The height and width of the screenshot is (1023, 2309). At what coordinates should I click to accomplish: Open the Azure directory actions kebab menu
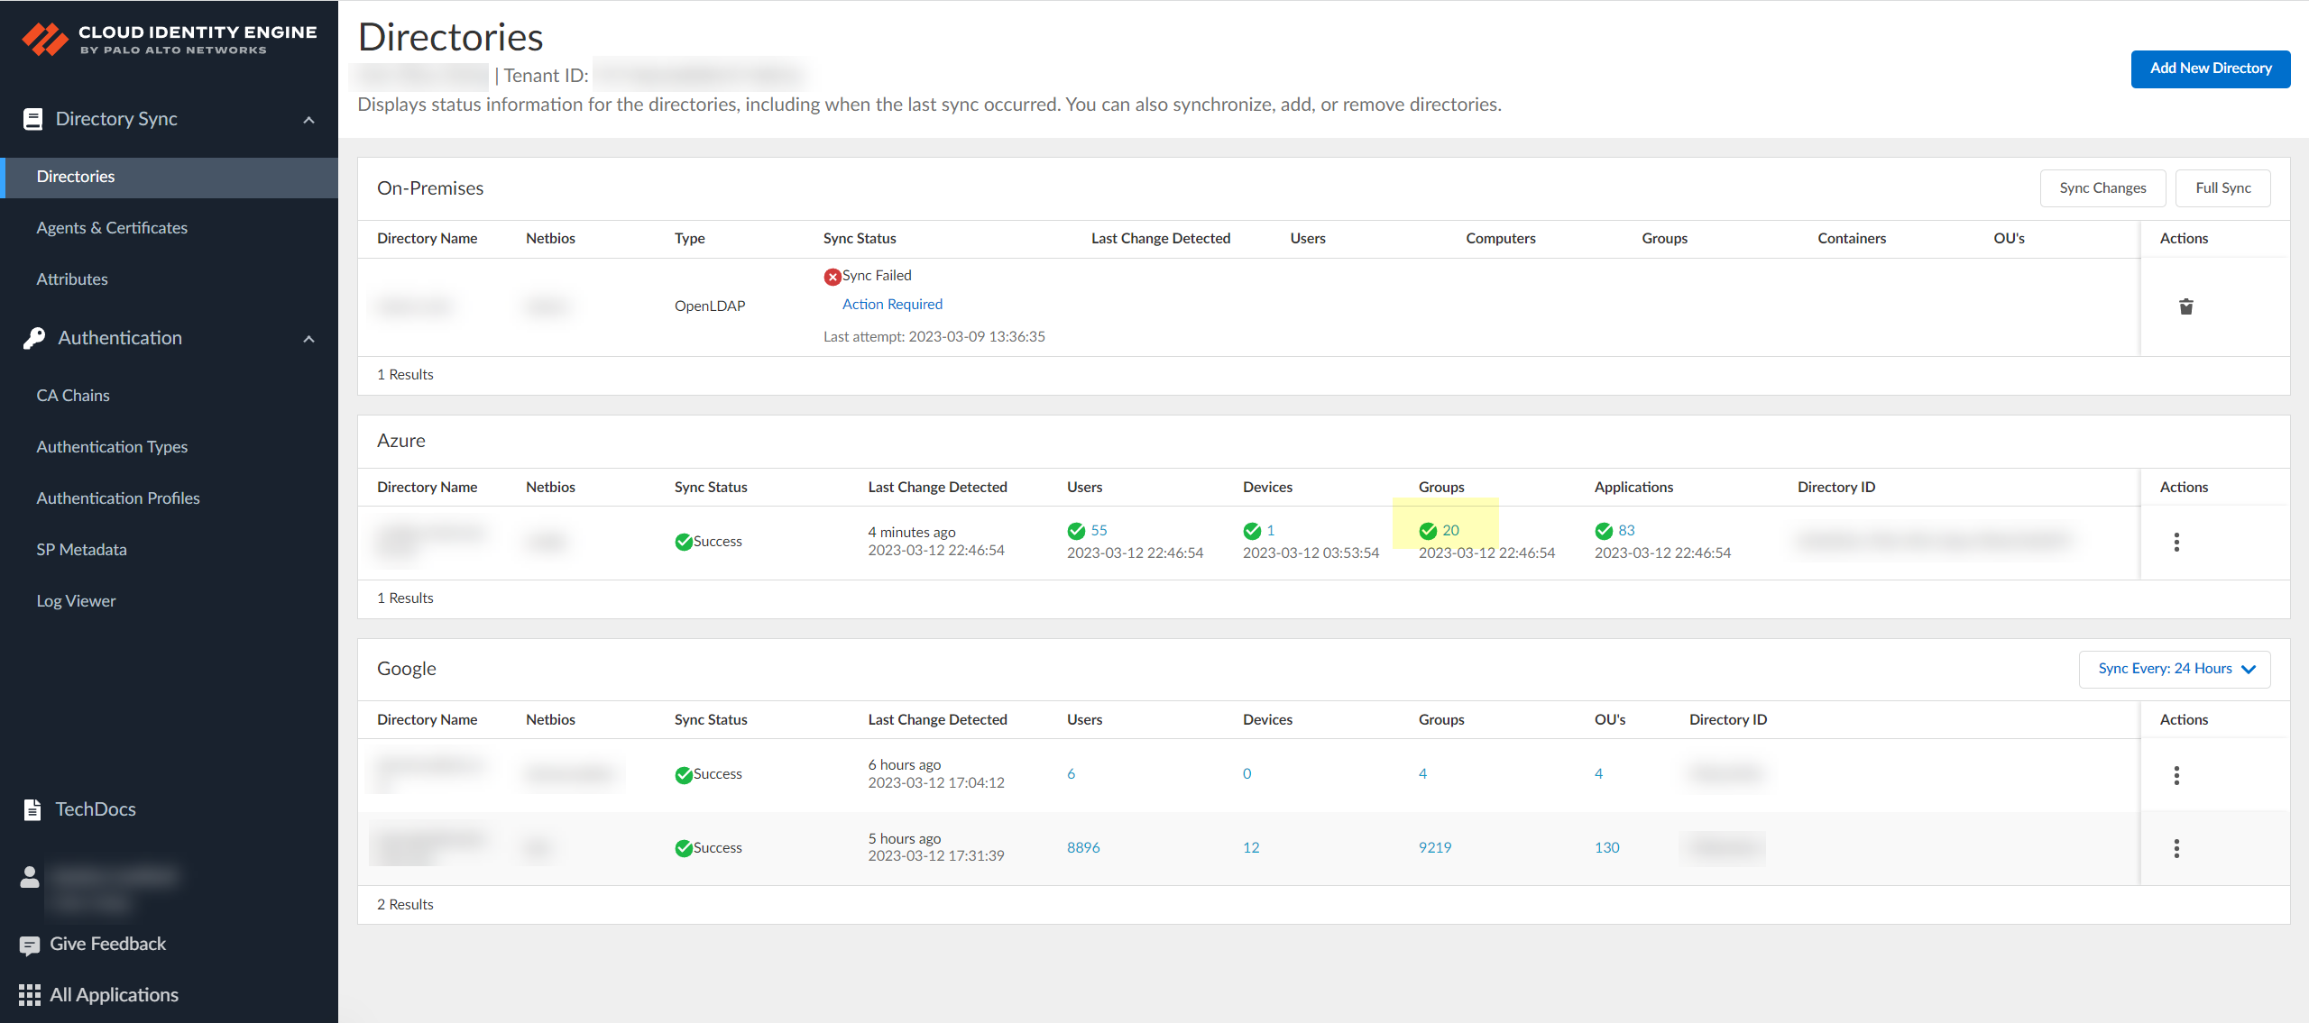[x=2176, y=542]
